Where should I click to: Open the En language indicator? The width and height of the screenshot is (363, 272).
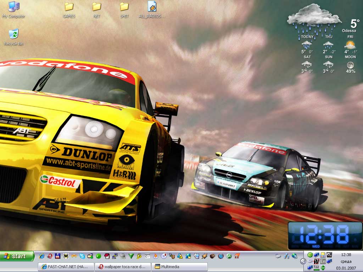tap(323, 261)
